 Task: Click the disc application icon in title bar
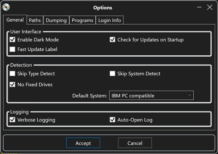tap(6, 7)
